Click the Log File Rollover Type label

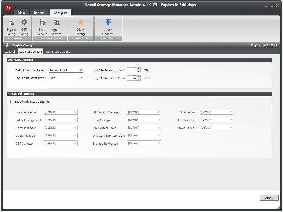click(x=29, y=78)
